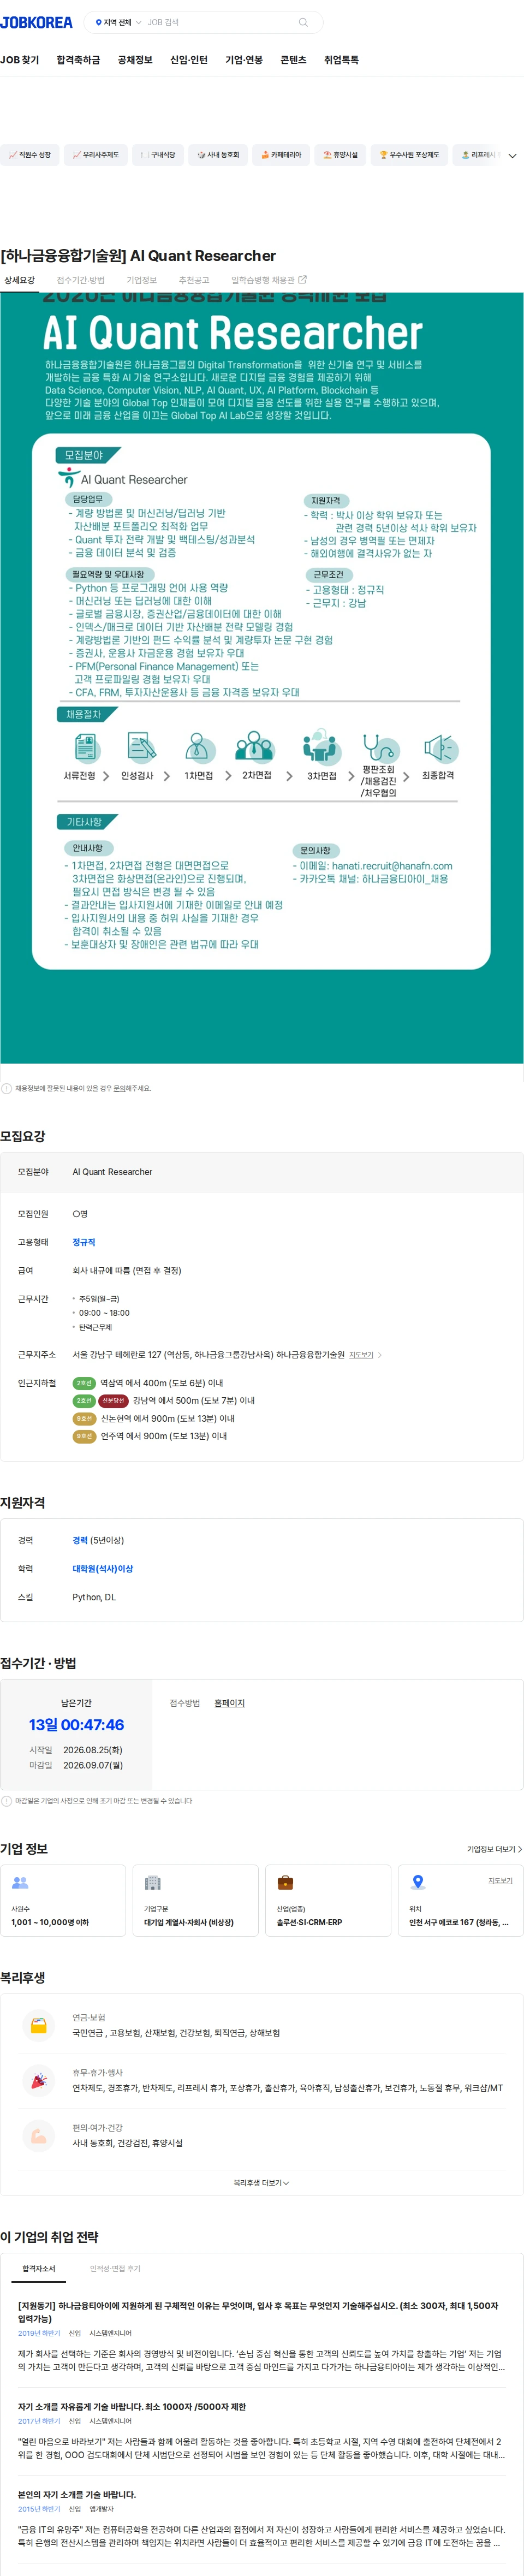The image size is (524, 2576).
Task: Open the 홈페이지 application link
Action: (229, 1703)
